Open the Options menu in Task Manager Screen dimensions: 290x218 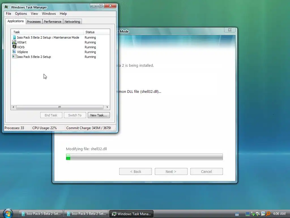pos(21,14)
